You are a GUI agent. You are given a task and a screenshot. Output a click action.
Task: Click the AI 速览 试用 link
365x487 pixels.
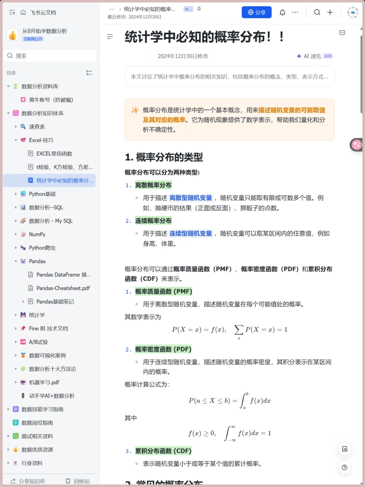(314, 56)
